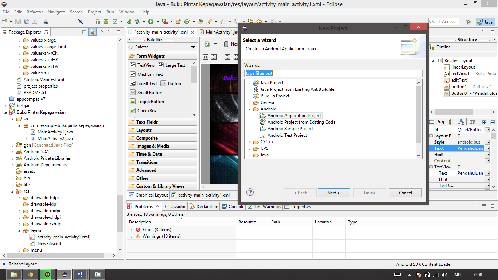The image size is (498, 280).
Task: Expand the Java wizard folder
Action: (x=250, y=155)
